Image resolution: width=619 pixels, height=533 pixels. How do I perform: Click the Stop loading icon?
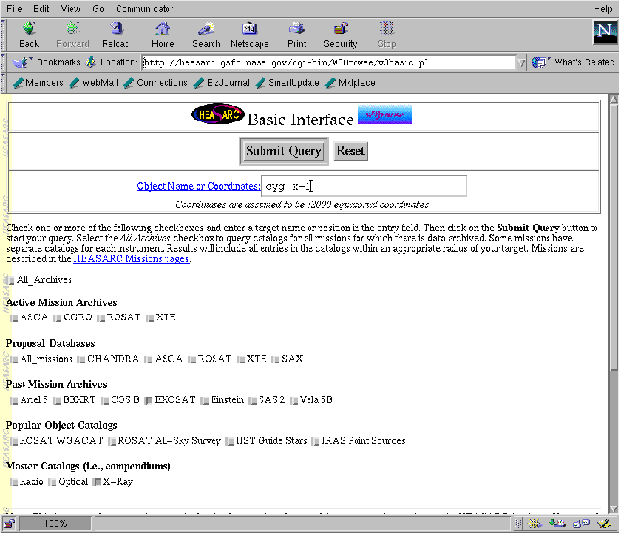(387, 34)
